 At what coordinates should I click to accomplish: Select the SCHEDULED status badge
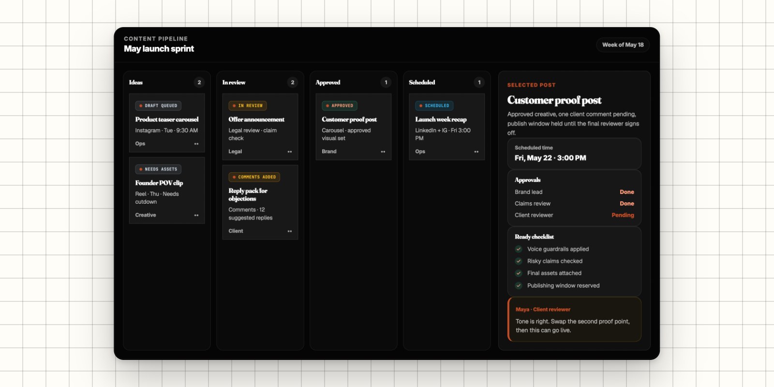click(434, 105)
